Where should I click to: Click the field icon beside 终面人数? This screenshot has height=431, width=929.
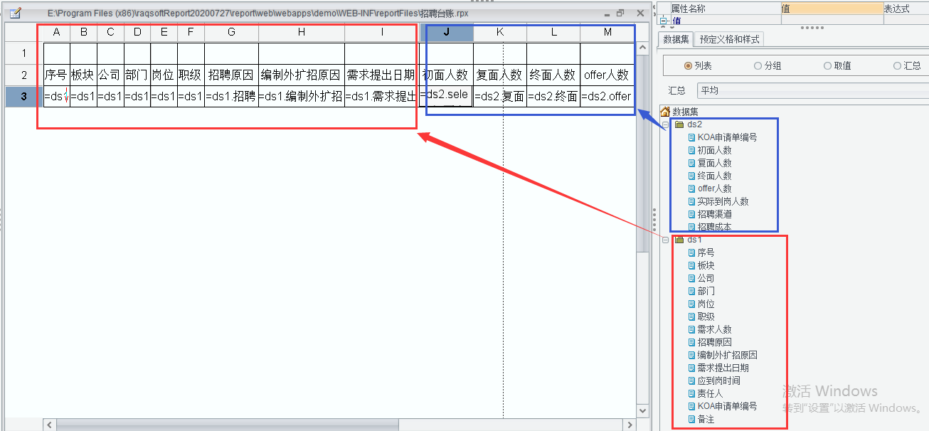(691, 176)
